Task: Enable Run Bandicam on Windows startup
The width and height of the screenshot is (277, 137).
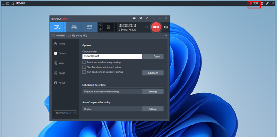Action: point(84,72)
